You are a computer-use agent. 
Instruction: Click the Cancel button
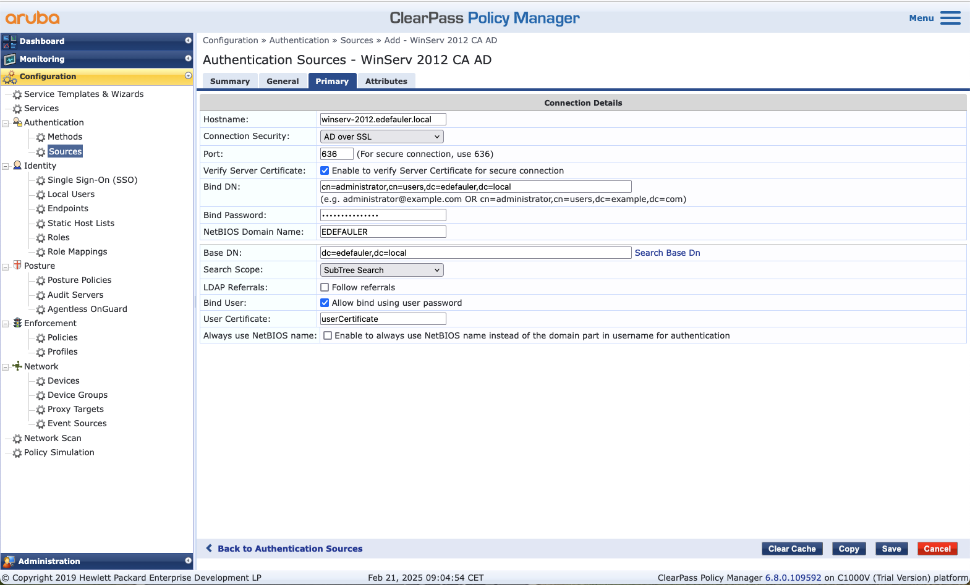pyautogui.click(x=937, y=549)
